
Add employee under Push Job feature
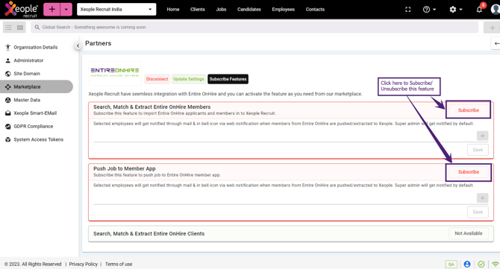[482, 198]
